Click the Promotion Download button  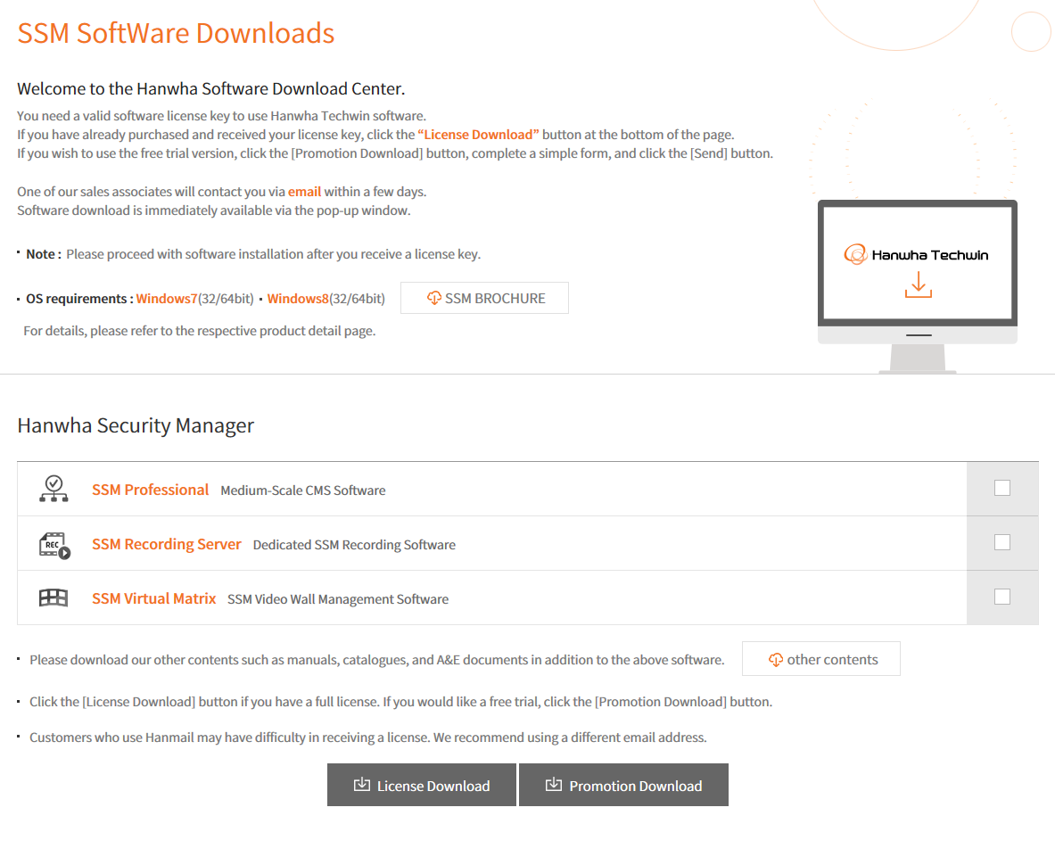point(623,785)
